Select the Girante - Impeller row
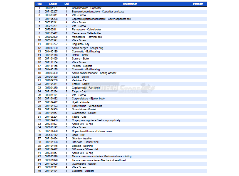The width and height of the screenshot is (239, 176). pos(82,139)
